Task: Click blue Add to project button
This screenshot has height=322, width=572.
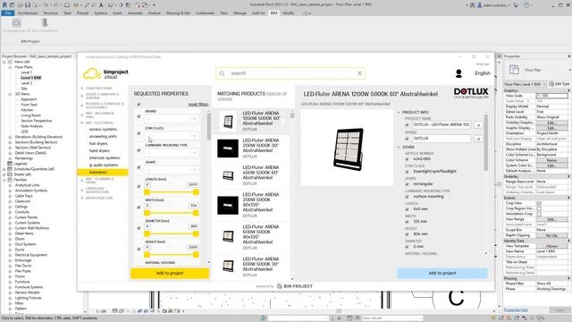Action: tap(442, 273)
